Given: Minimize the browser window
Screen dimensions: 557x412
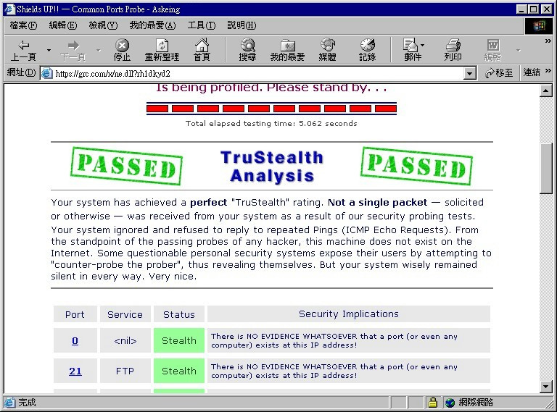Looking at the screenshot, I should coord(521,9).
